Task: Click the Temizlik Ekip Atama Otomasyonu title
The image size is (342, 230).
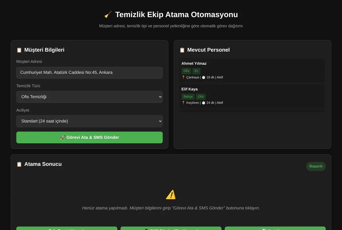Action: [x=176, y=15]
